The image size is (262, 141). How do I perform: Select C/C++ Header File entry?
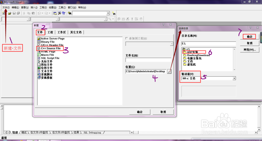(x=51, y=45)
